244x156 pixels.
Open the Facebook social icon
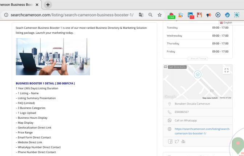[170, 141]
